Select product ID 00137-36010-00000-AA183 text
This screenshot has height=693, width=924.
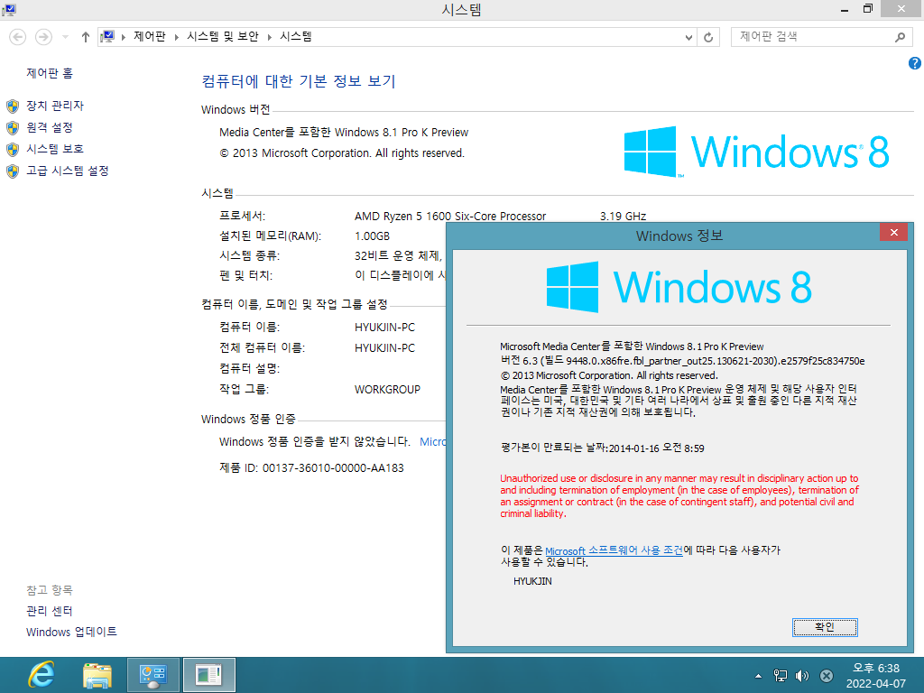(x=333, y=468)
